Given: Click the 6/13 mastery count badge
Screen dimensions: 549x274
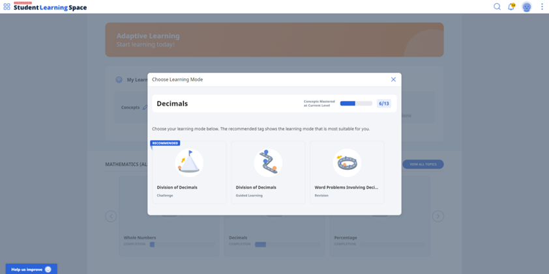Looking at the screenshot, I should (x=384, y=103).
